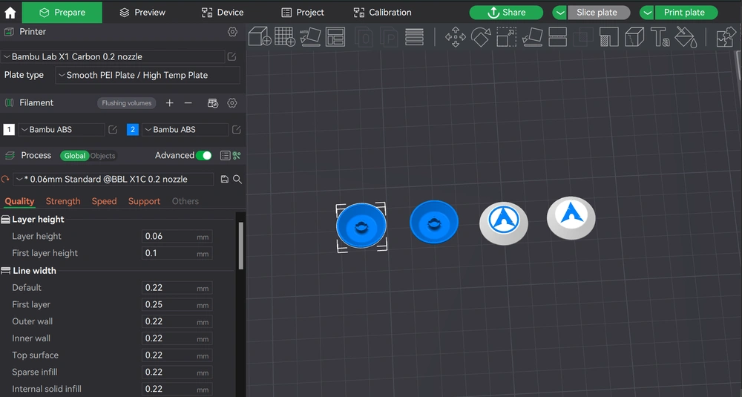The width and height of the screenshot is (742, 397).
Task: Toggle the Advanced settings switch
Action: [203, 155]
